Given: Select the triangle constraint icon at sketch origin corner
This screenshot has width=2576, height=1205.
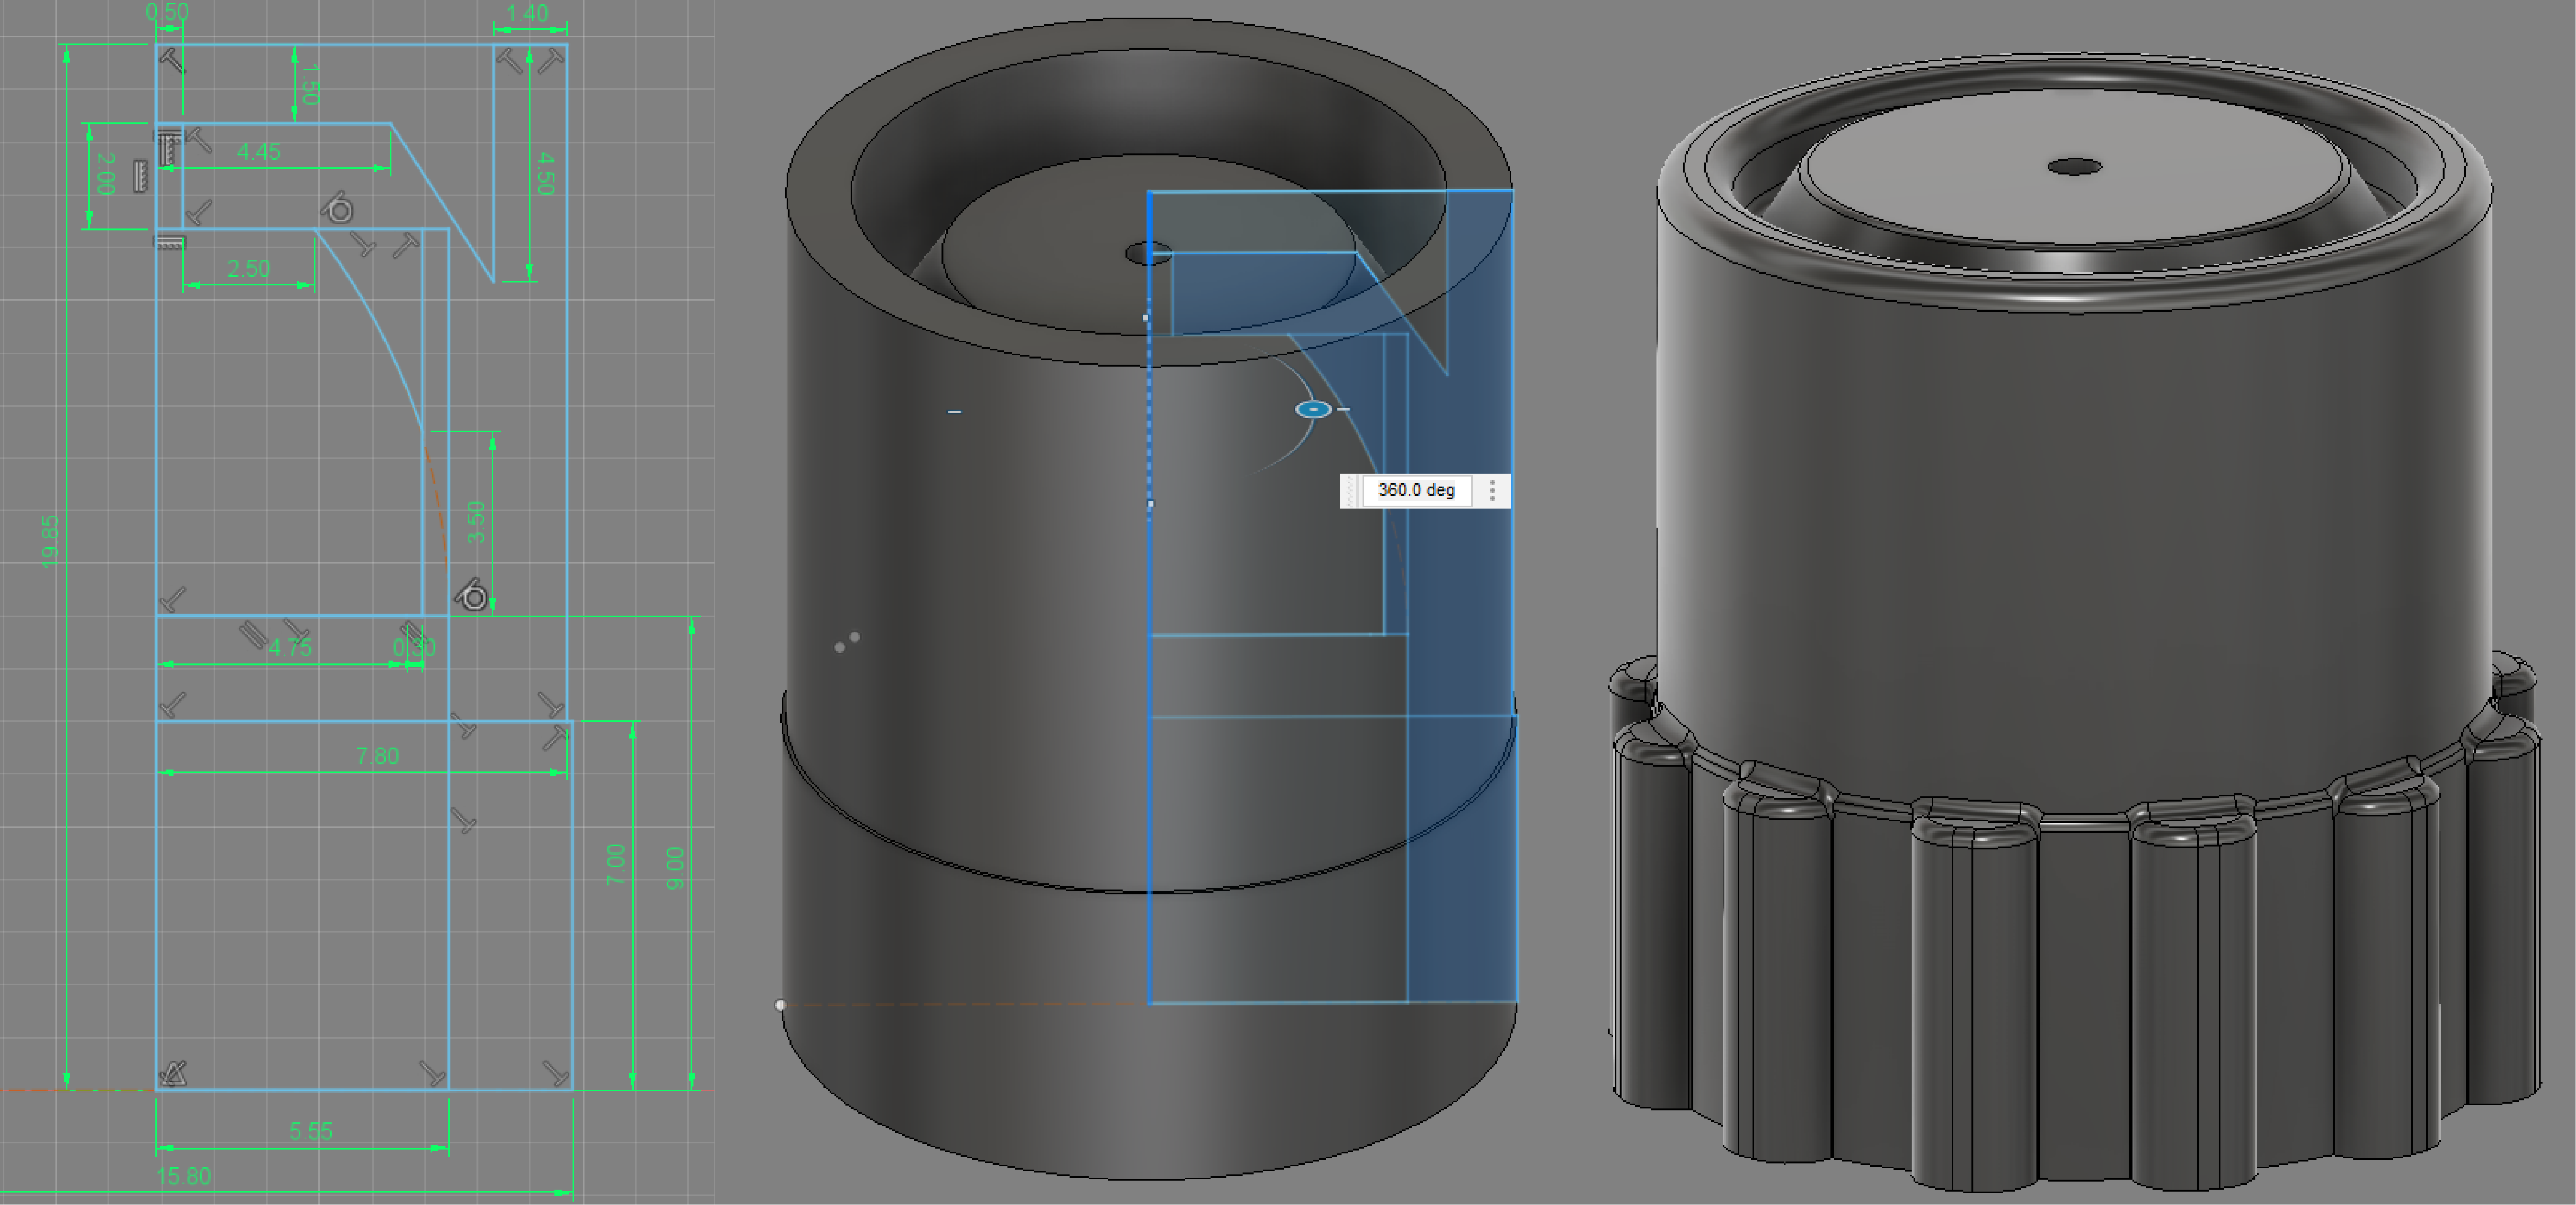Looking at the screenshot, I should (x=174, y=1074).
